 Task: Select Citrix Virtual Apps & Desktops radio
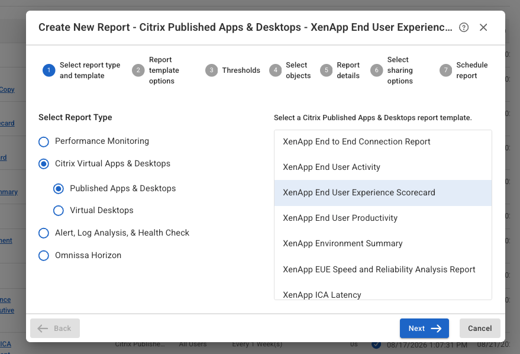click(43, 164)
